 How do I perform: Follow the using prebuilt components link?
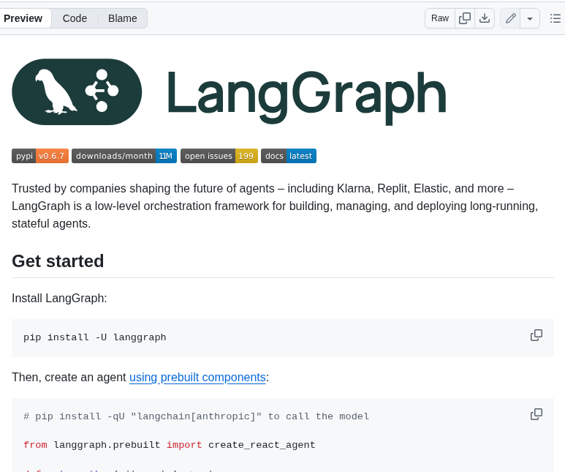coord(197,378)
